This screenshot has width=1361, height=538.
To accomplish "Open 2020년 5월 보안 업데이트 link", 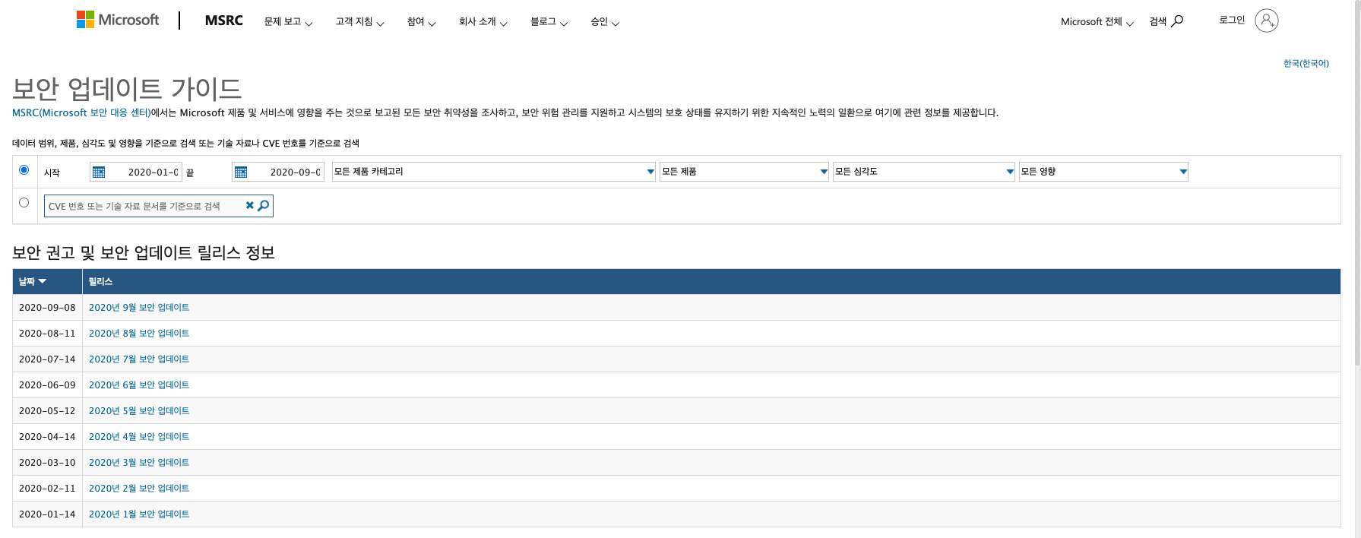I will coord(139,410).
